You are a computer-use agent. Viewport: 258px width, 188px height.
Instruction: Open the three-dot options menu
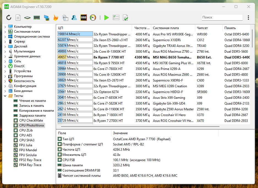(248, 17)
